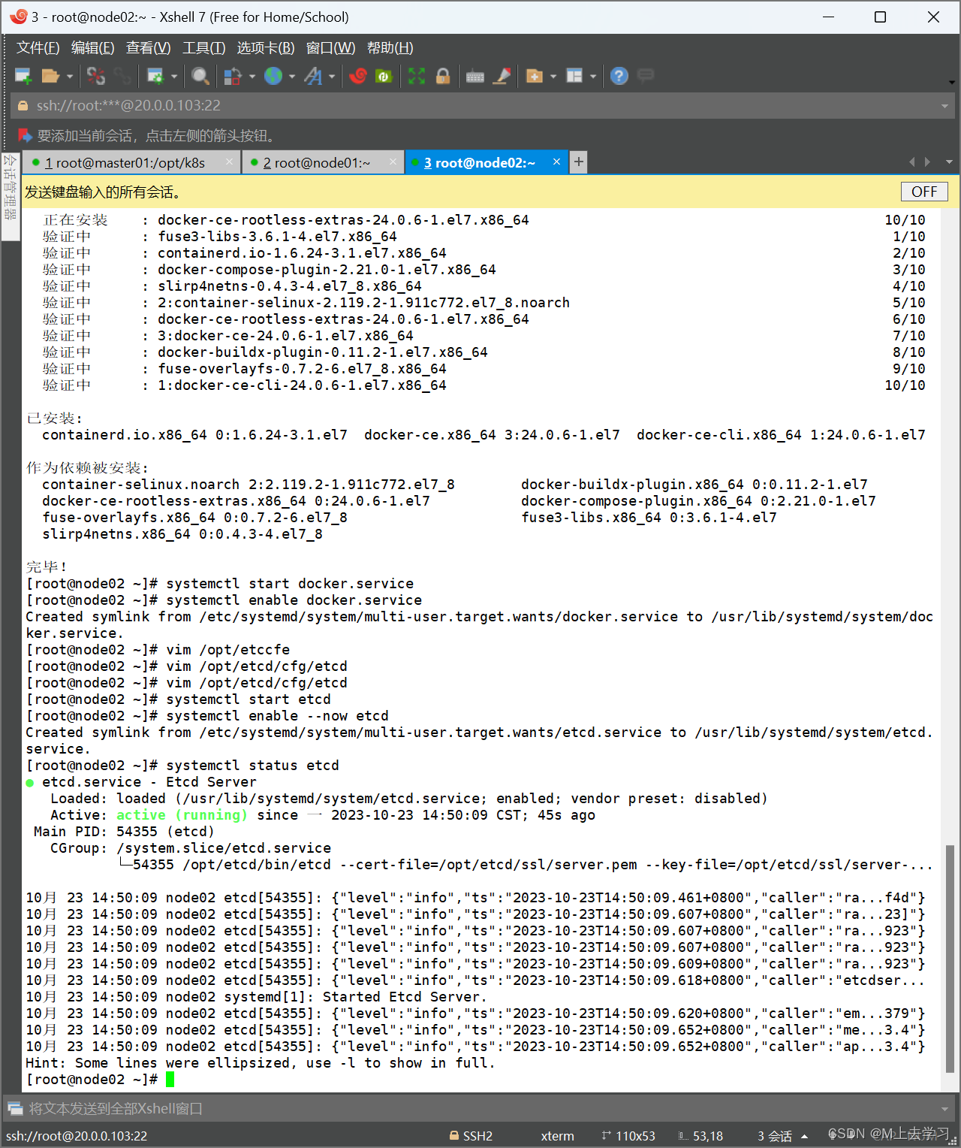Screen dimensions: 961x1148
Task: Click the Font icon in the toolbar
Action: [313, 76]
